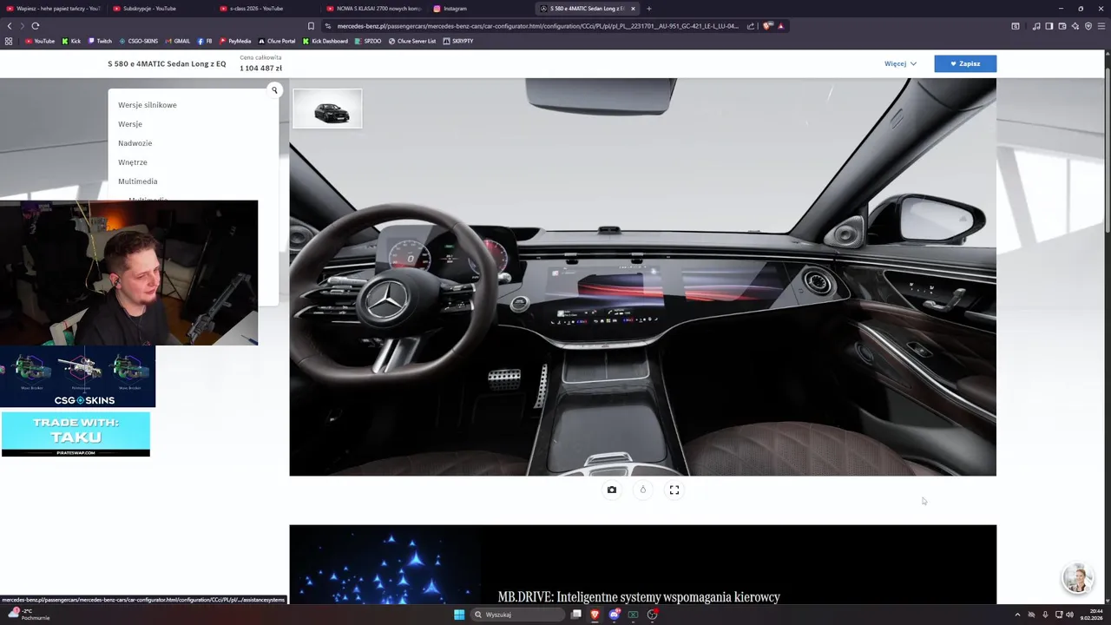The image size is (1111, 625).
Task: Click the bookmark icon beside the address bar
Action: pyautogui.click(x=311, y=26)
